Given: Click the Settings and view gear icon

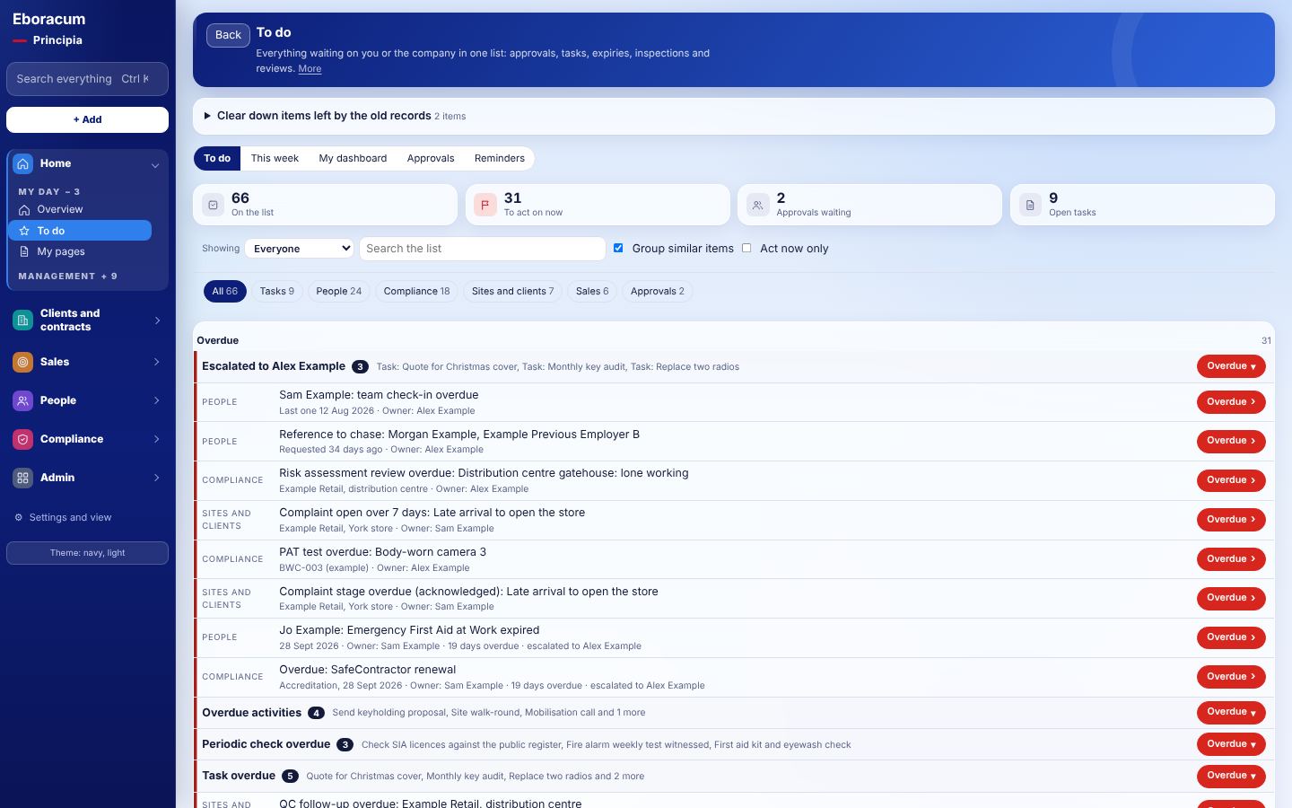Looking at the screenshot, I should click(18, 517).
